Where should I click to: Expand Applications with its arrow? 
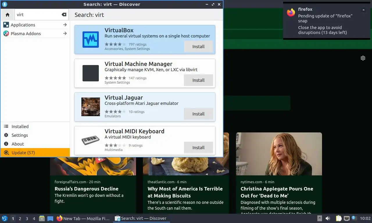coord(65,25)
